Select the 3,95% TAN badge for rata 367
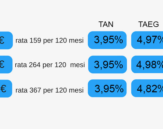 point(107,88)
